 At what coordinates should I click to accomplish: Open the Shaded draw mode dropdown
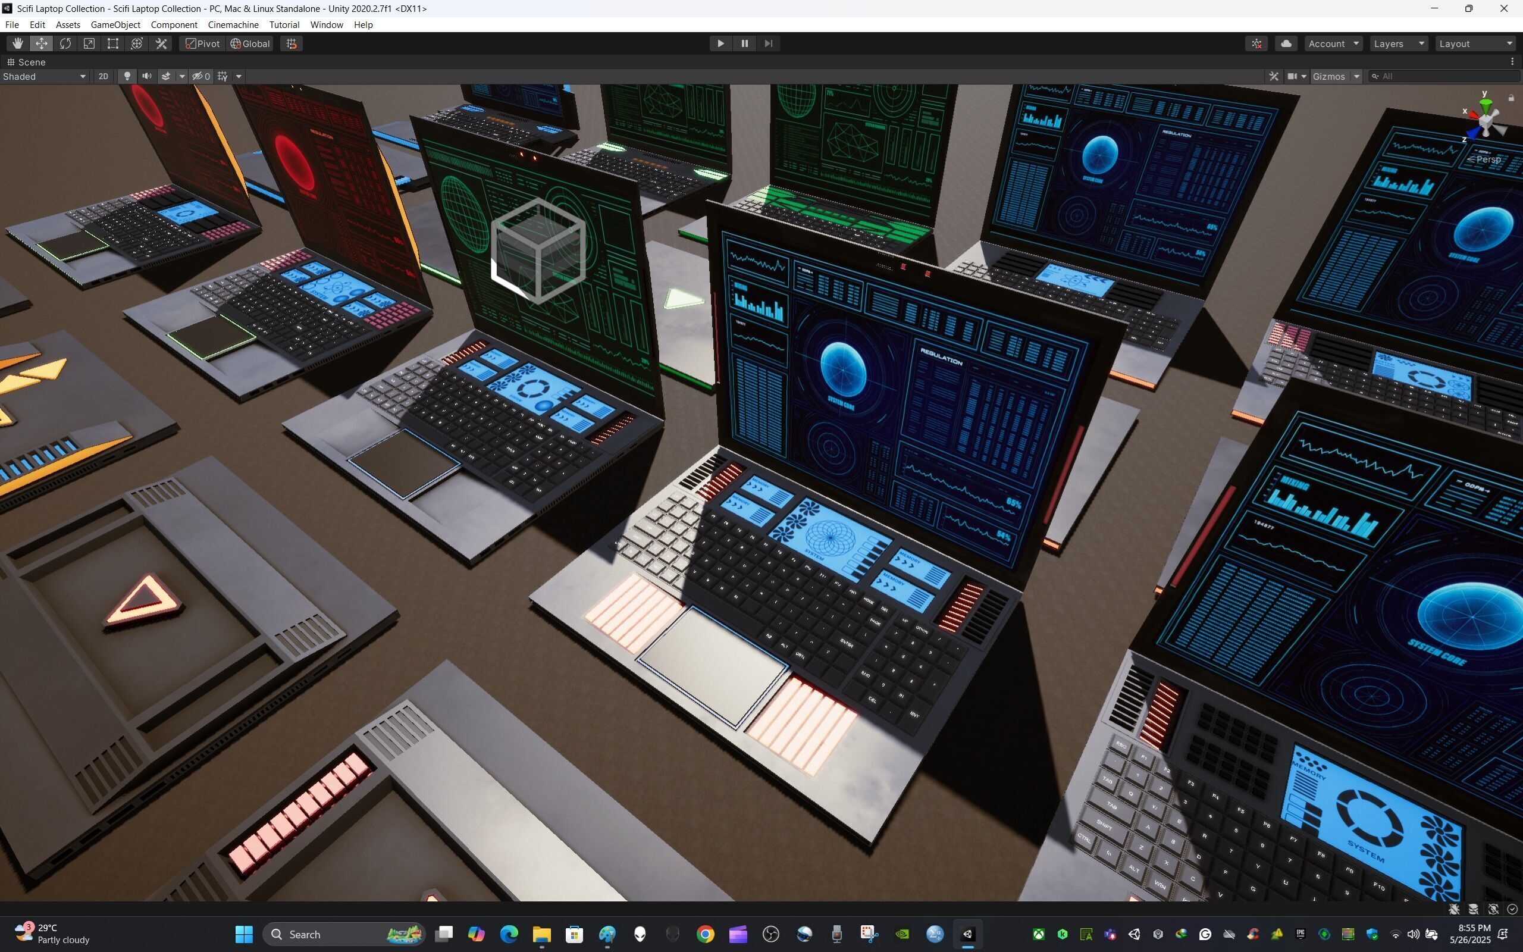click(44, 76)
